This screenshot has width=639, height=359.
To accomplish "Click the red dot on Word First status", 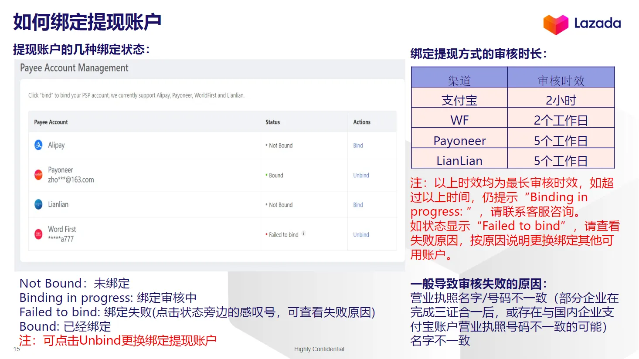I will coord(266,234).
